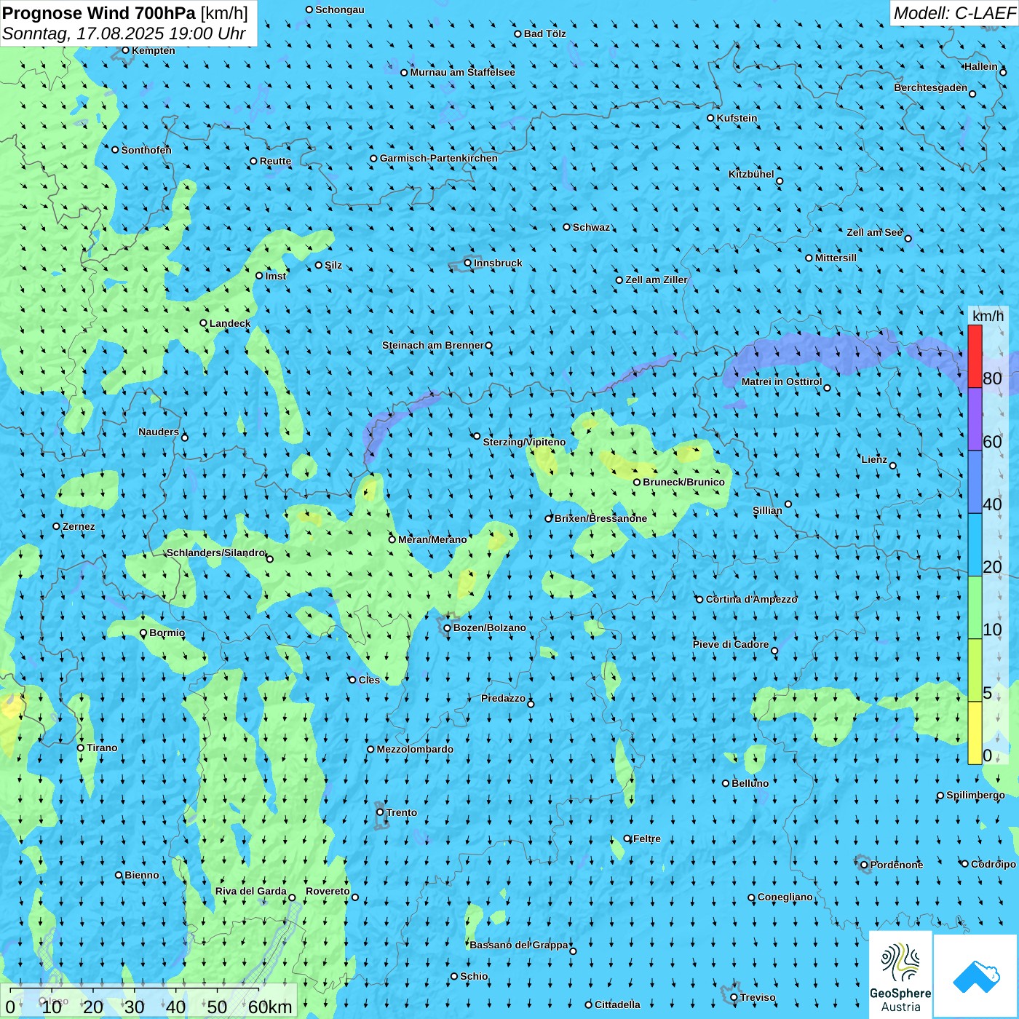1019x1019 pixels.
Task: Click the Riva del Garda label
Action: pos(251,891)
